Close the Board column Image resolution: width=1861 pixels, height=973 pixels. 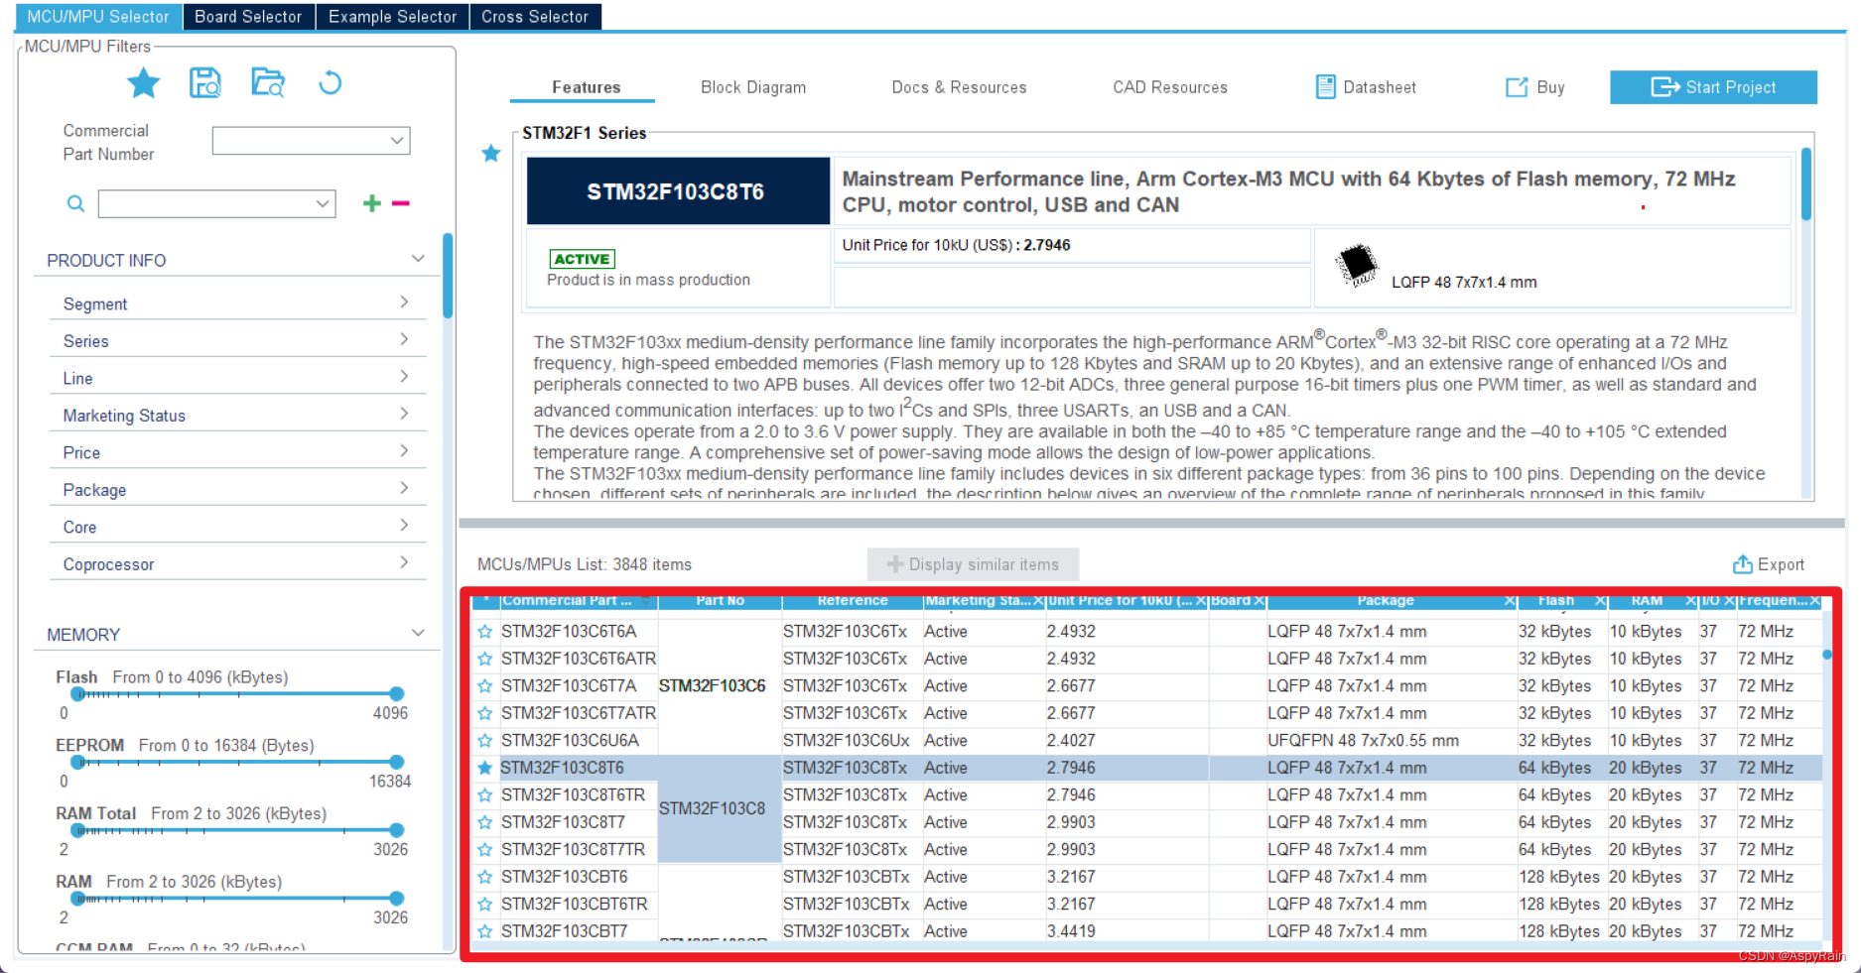1259,601
